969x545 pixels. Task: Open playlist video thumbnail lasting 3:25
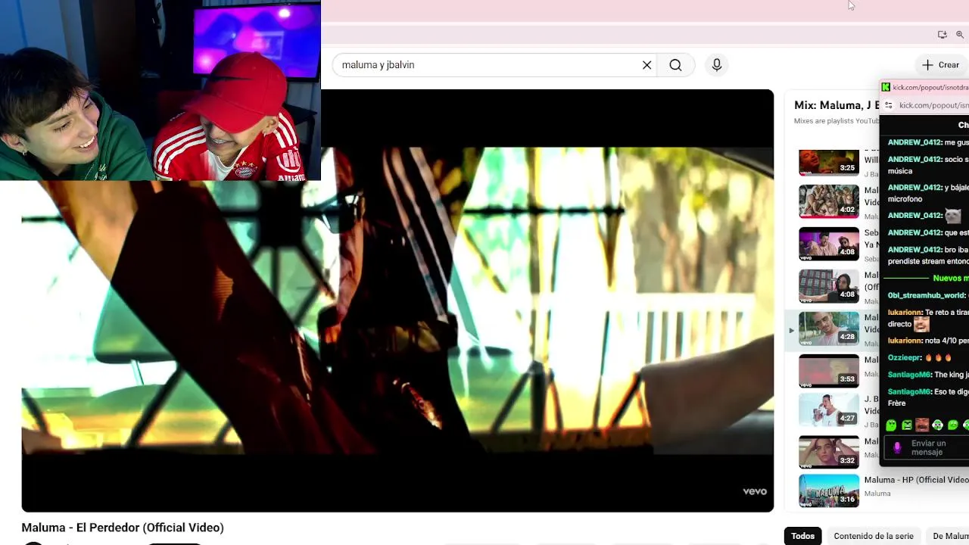pyautogui.click(x=829, y=161)
